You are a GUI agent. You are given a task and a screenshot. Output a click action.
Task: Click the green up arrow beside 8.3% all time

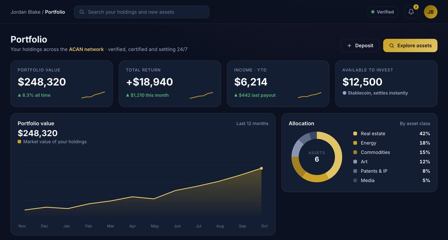click(20, 95)
